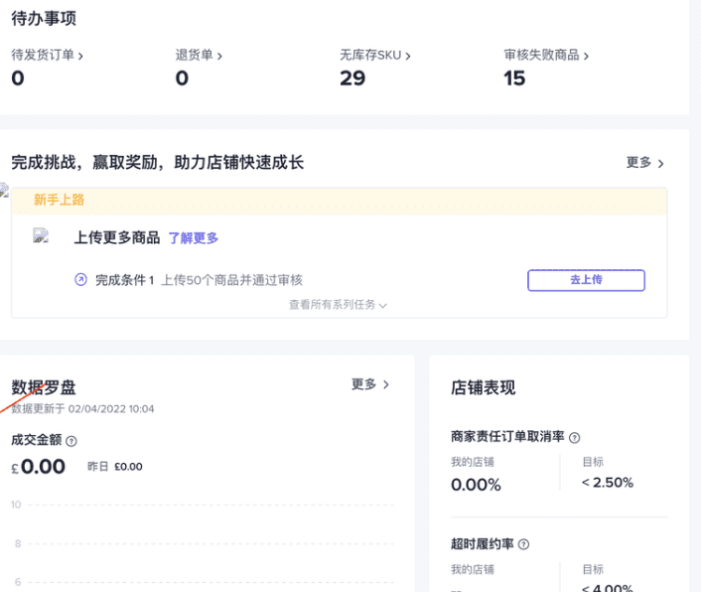Click the 无库存SKU count 29
The width and height of the screenshot is (701, 592).
(x=352, y=78)
